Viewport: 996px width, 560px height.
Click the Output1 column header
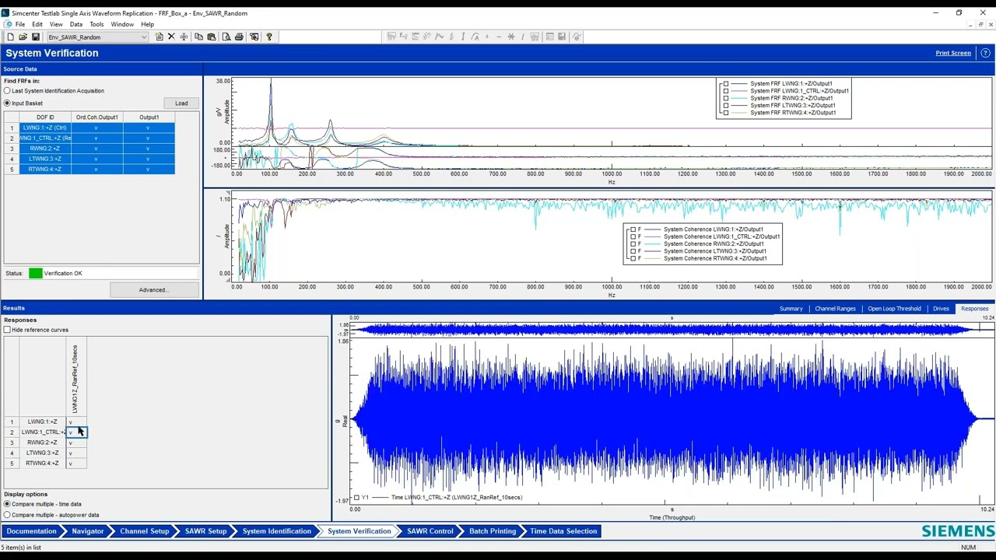pyautogui.click(x=149, y=117)
